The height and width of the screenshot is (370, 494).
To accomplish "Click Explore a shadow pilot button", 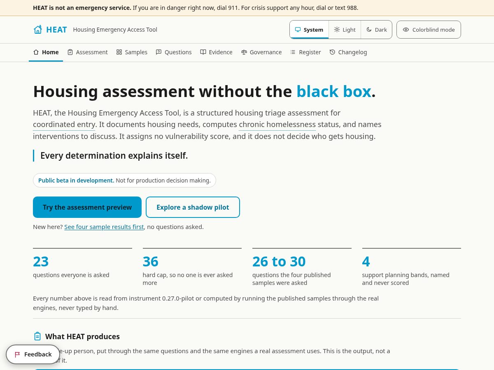I will click(x=193, y=207).
